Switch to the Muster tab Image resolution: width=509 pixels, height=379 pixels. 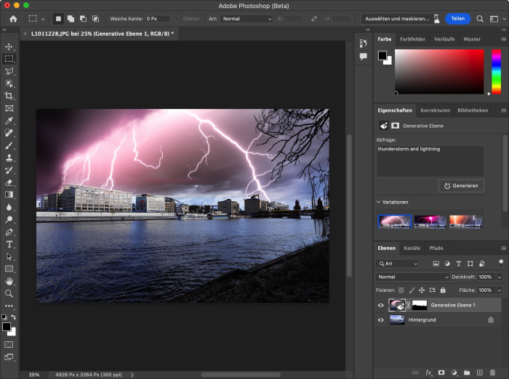click(x=472, y=39)
